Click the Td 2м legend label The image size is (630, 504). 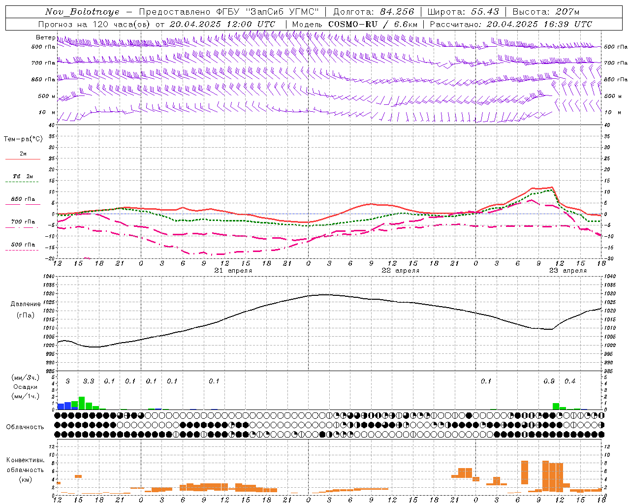(23, 176)
